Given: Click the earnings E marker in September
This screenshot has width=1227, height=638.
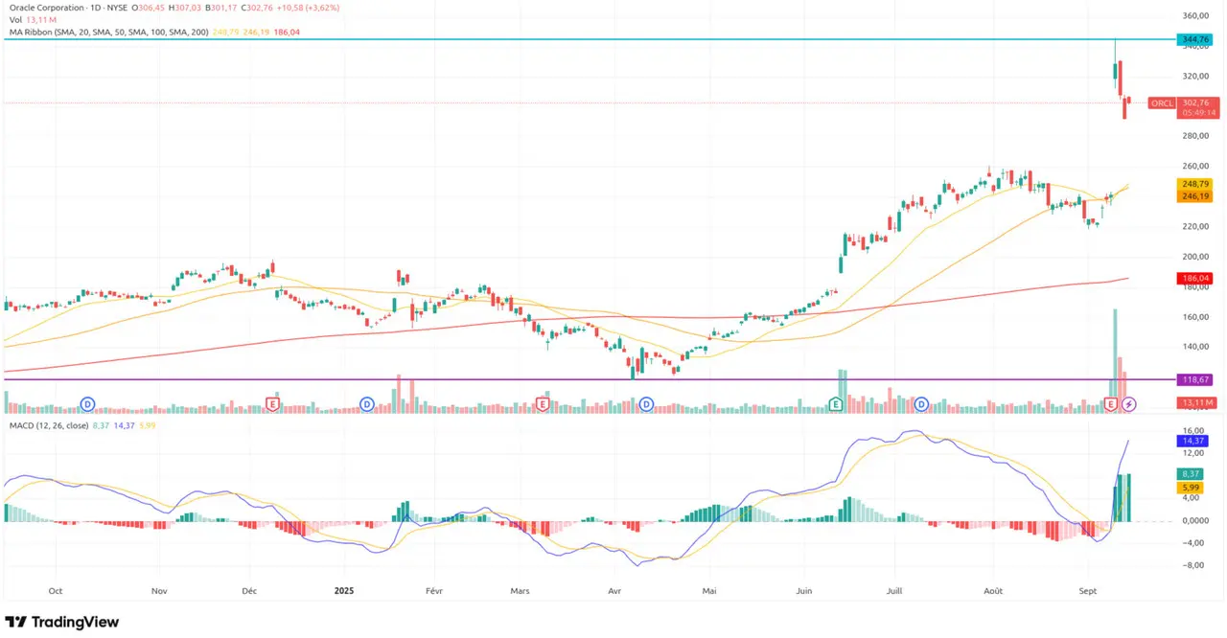Looking at the screenshot, I should pyautogui.click(x=1111, y=404).
